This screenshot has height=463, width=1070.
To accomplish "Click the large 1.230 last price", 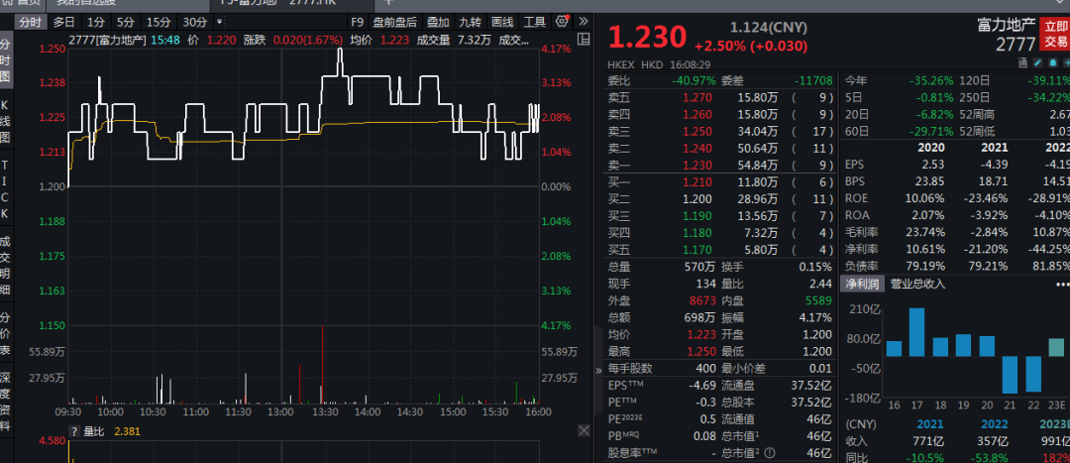I will (x=647, y=37).
